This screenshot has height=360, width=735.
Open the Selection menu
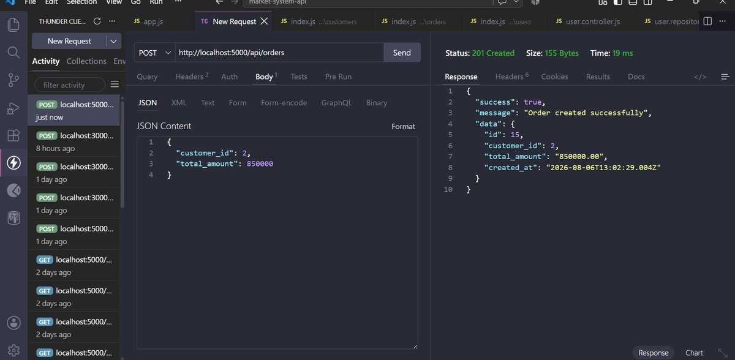tap(82, 2)
